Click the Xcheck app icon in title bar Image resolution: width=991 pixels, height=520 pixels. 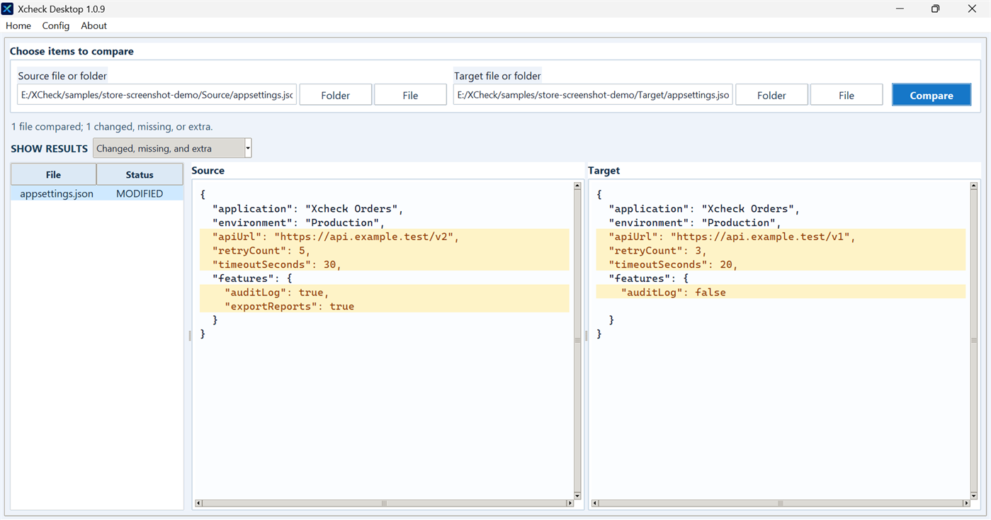7,9
